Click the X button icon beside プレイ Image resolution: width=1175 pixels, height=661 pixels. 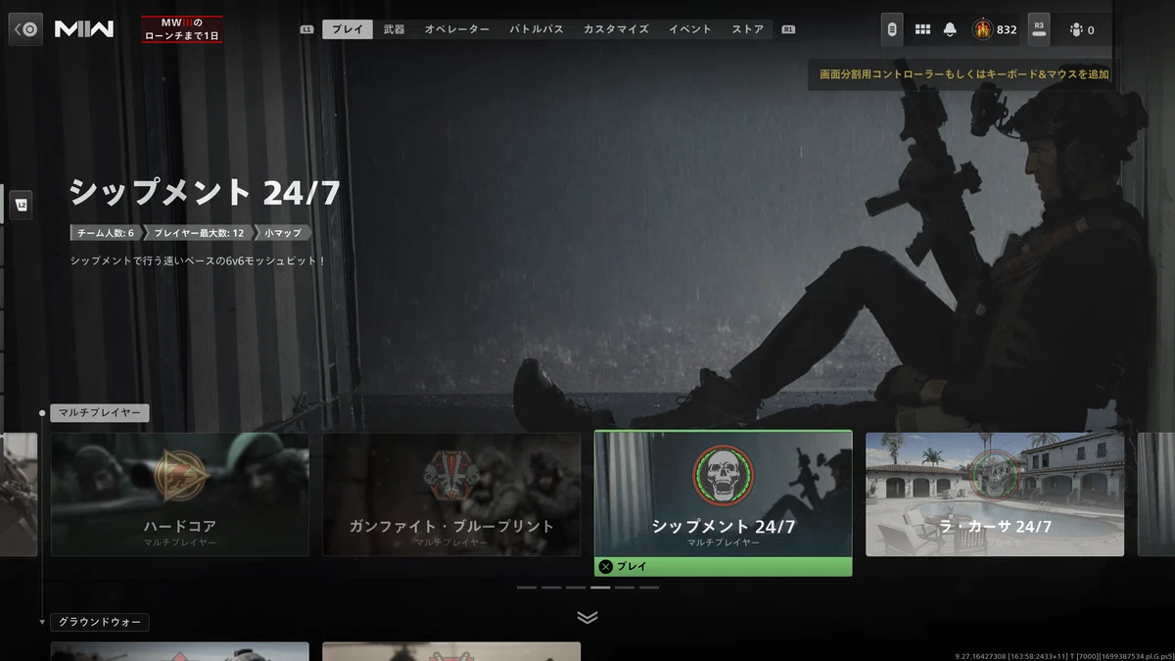coord(606,566)
